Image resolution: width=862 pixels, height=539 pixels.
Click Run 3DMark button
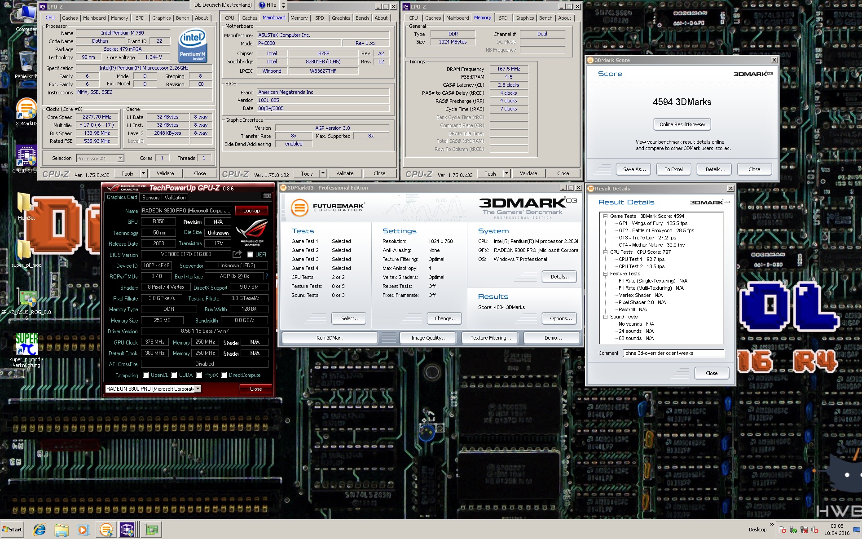click(x=330, y=338)
